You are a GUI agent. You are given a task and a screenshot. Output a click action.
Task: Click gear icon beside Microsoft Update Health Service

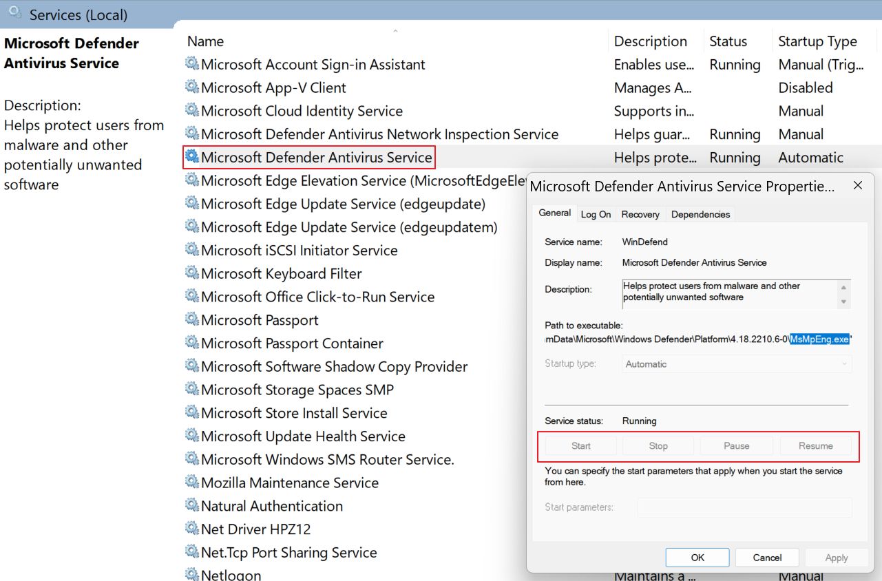pyautogui.click(x=192, y=436)
